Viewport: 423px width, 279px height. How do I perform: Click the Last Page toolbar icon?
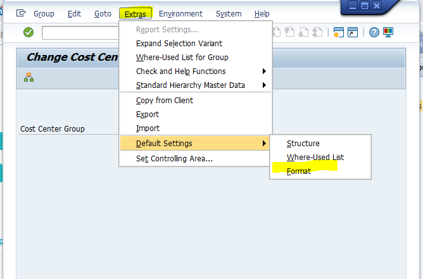coord(317,32)
